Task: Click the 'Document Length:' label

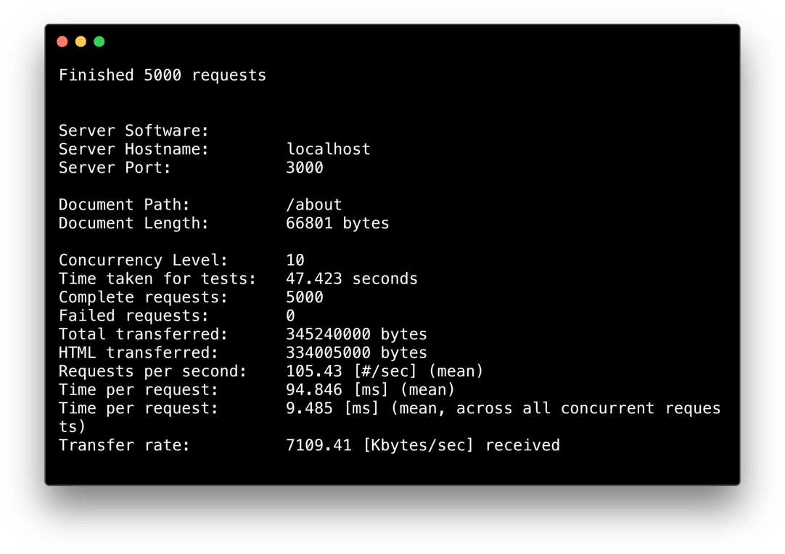Action: click(x=133, y=223)
